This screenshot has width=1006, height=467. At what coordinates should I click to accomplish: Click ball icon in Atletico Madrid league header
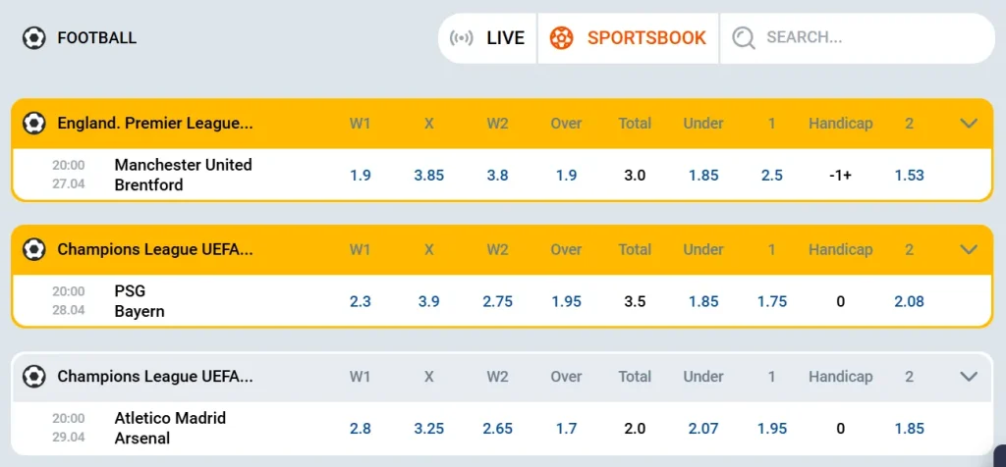(33, 376)
